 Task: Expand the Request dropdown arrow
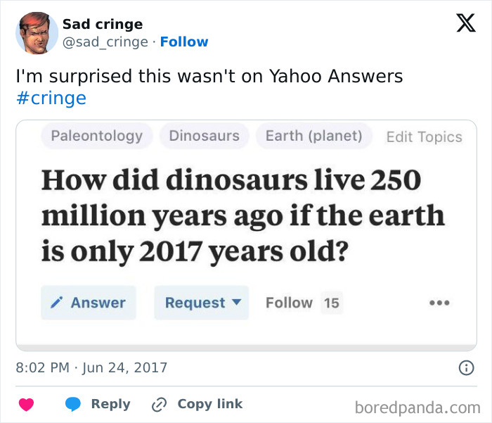pyautogui.click(x=237, y=303)
